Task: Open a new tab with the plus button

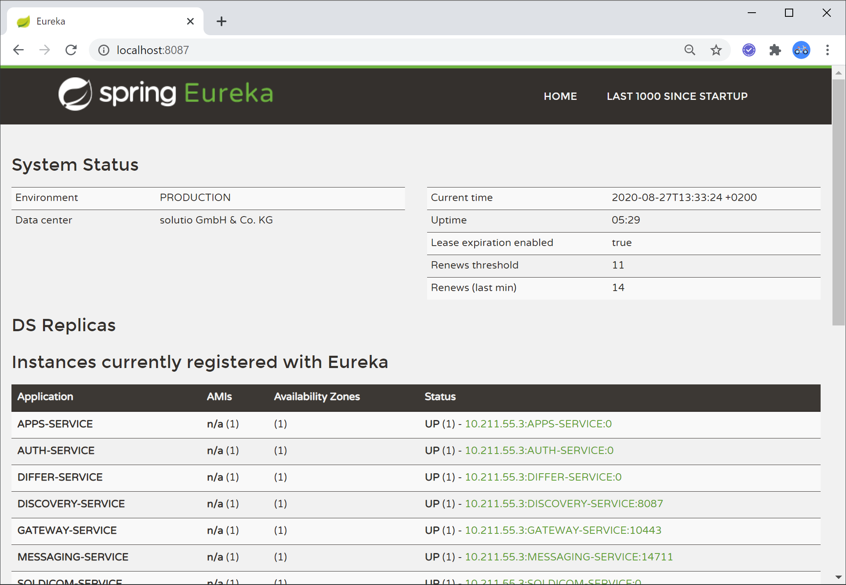Action: [222, 21]
